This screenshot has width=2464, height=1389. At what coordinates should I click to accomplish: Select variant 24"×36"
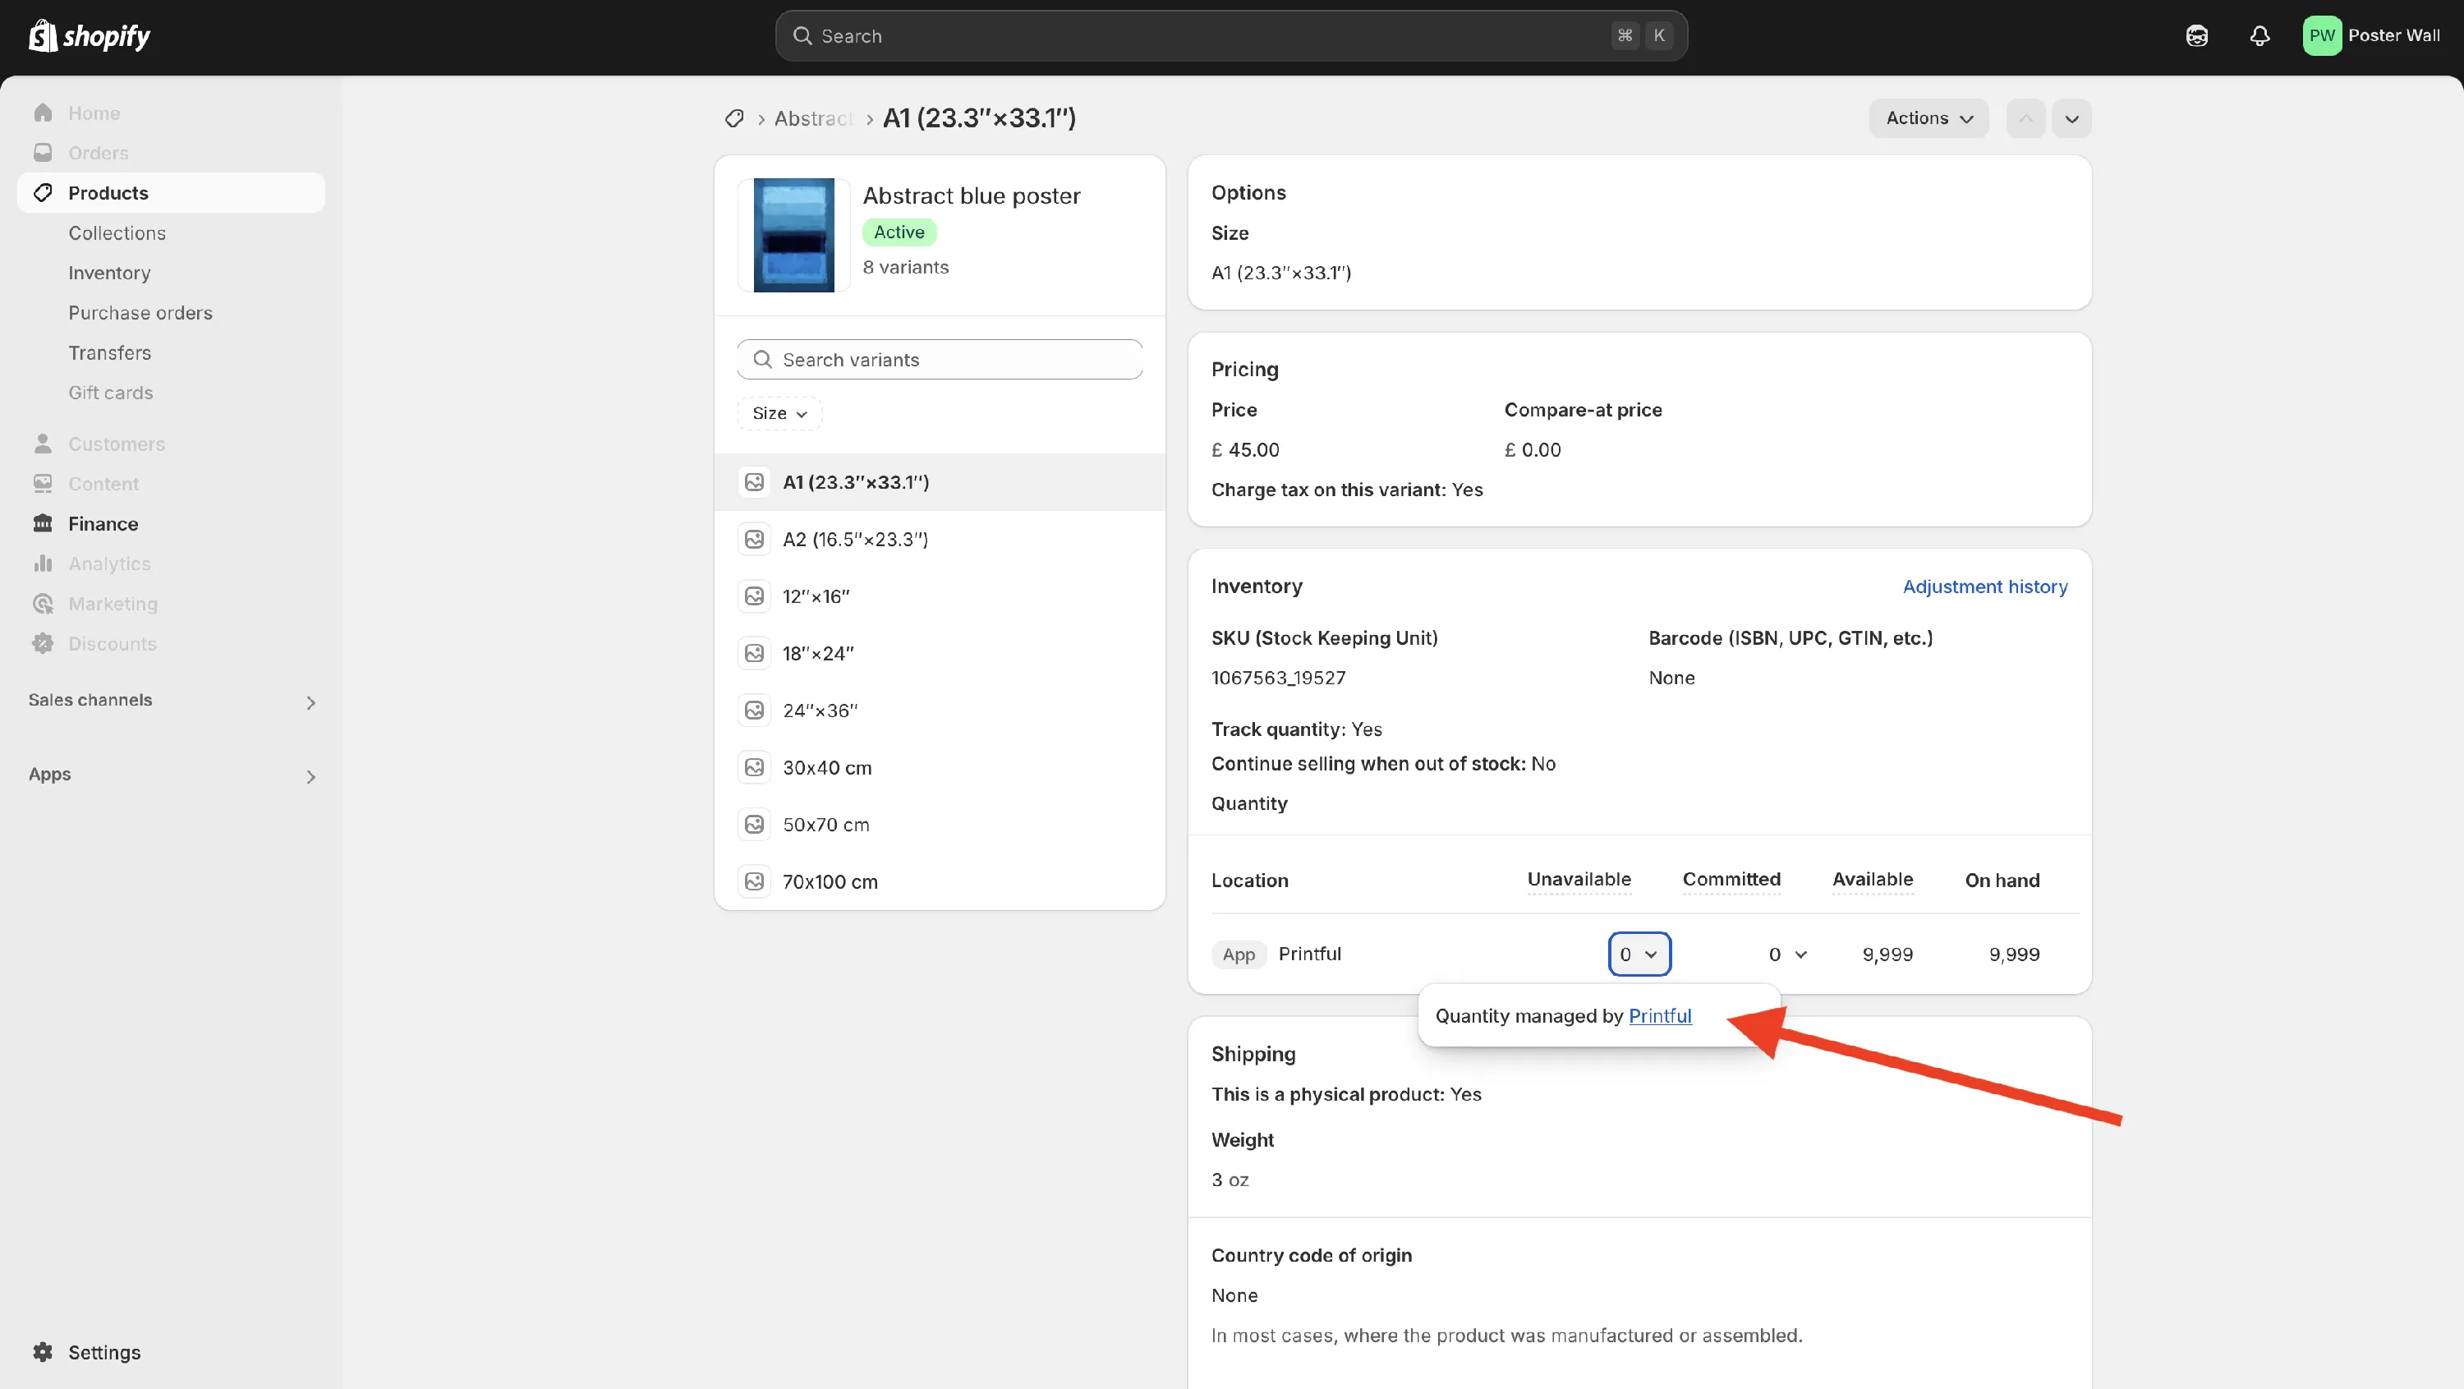point(940,711)
